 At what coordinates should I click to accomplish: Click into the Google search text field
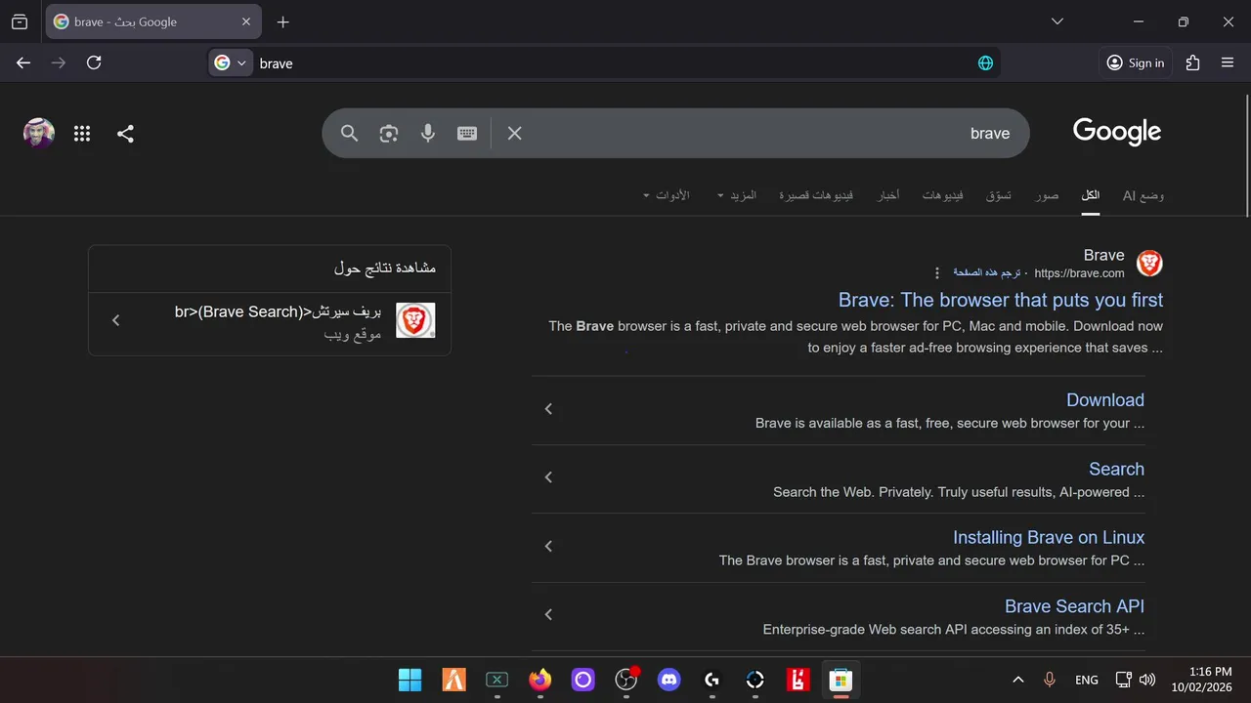pos(772,134)
